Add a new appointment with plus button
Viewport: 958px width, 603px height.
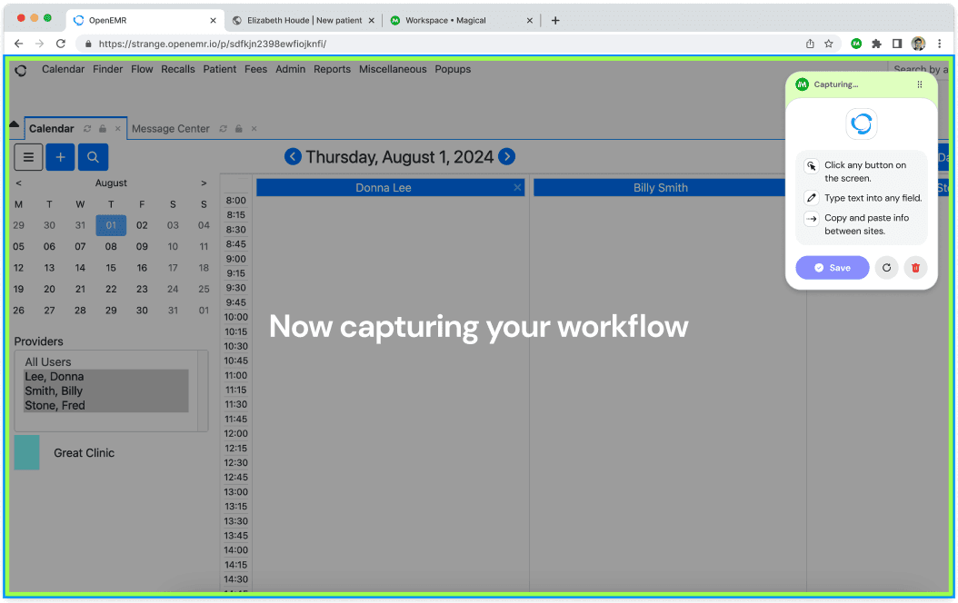61,157
